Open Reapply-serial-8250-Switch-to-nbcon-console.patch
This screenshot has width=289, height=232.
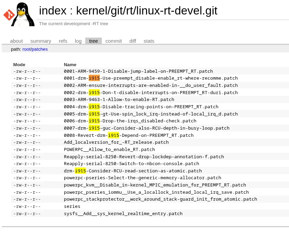[x=132, y=163]
